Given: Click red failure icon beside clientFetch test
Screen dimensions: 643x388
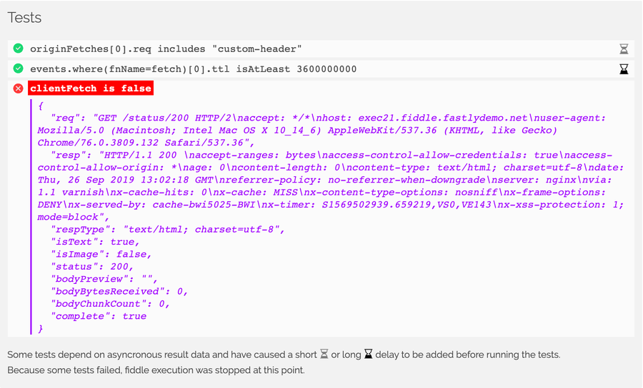Looking at the screenshot, I should (18, 88).
